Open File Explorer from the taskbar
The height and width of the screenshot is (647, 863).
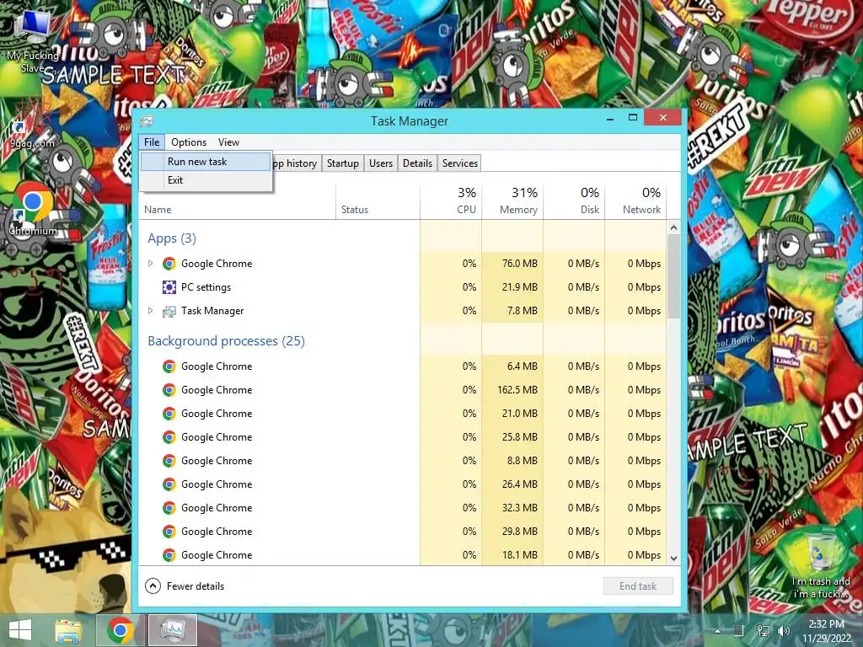[x=68, y=630]
